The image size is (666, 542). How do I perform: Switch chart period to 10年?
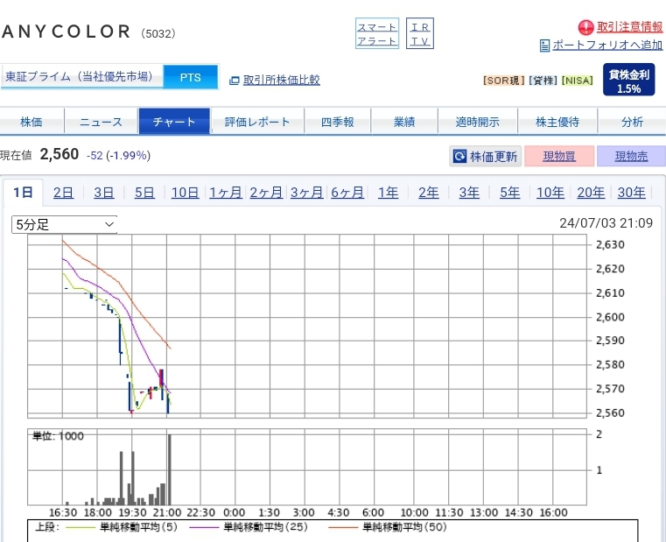[550, 193]
